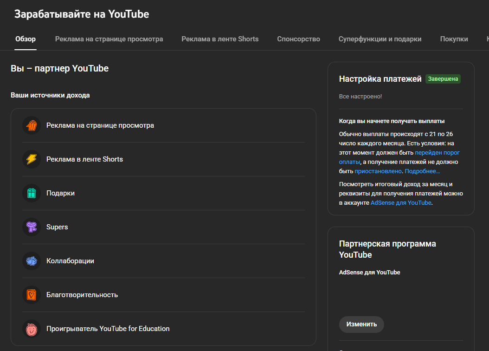Open the перейден порог оплаты link

437,153
